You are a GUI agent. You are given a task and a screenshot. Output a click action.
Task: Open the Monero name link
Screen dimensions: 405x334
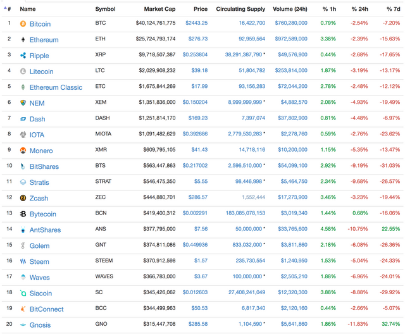click(x=41, y=151)
